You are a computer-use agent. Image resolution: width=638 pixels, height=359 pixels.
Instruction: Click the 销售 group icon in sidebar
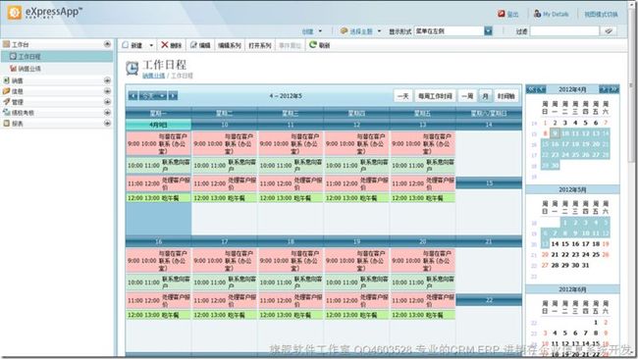tap(6, 80)
